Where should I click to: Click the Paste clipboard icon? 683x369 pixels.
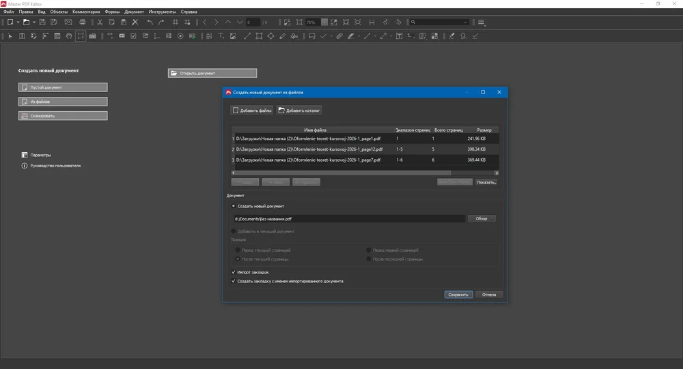[x=123, y=23]
